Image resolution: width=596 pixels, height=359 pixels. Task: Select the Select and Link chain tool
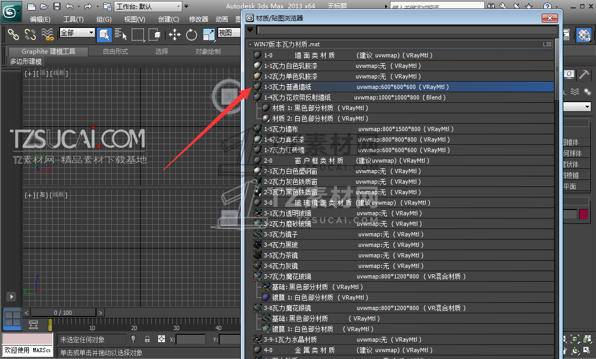(13, 35)
